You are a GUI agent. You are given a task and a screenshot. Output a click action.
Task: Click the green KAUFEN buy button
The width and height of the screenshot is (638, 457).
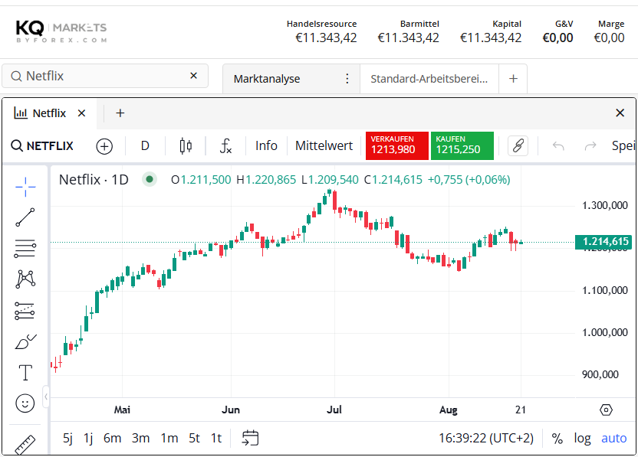pos(462,146)
